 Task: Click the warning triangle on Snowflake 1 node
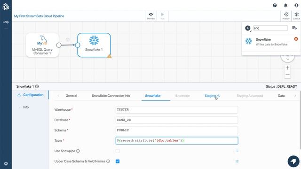(x=109, y=56)
